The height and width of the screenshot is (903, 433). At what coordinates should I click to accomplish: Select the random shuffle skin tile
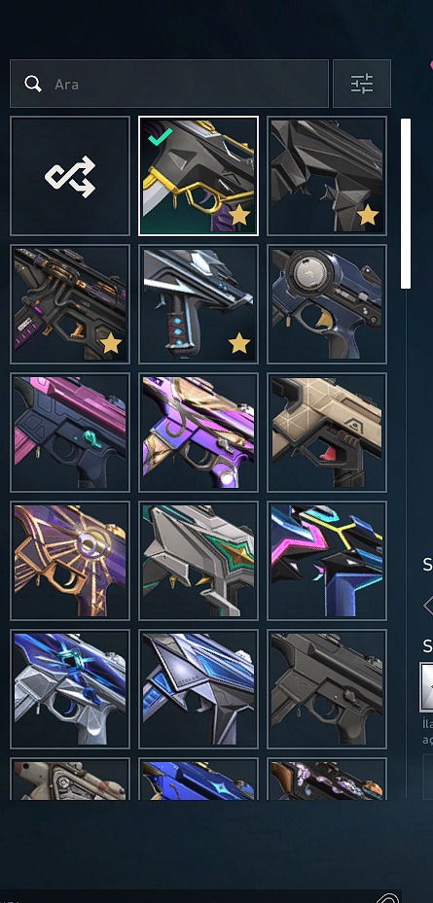click(x=70, y=176)
